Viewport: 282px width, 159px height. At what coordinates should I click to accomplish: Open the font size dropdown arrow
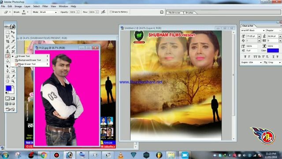click(259, 36)
